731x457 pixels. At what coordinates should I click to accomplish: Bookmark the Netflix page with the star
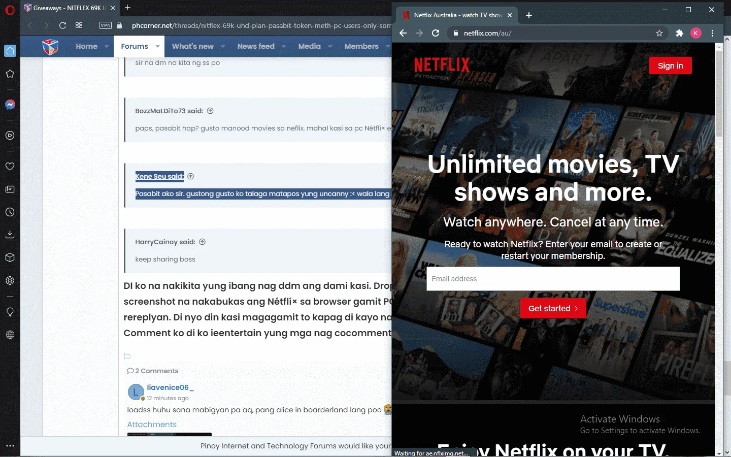click(x=659, y=33)
